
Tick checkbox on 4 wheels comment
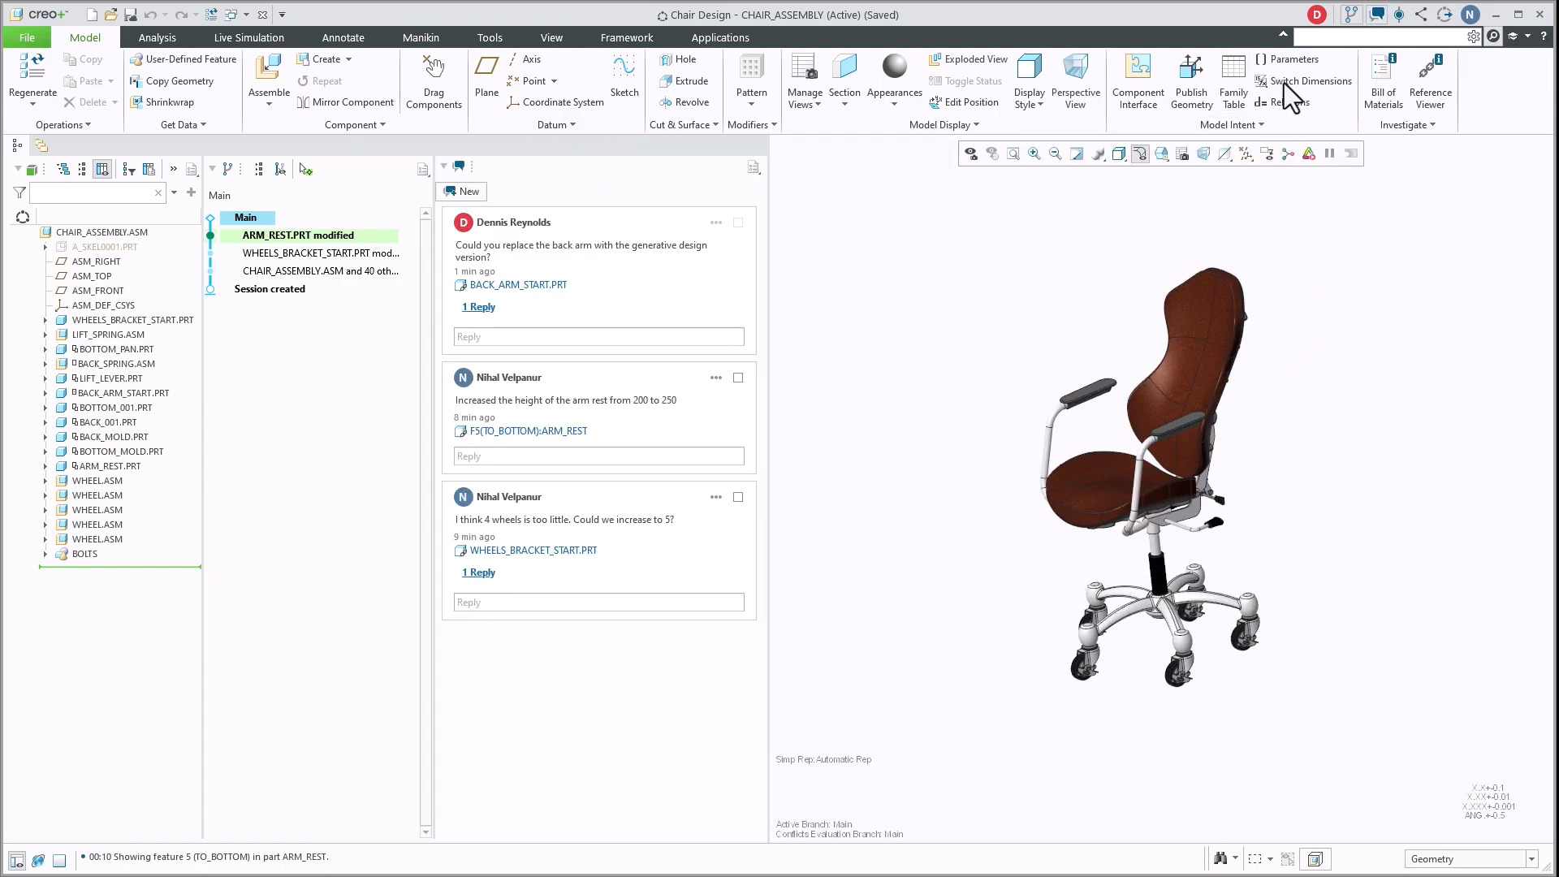738,497
